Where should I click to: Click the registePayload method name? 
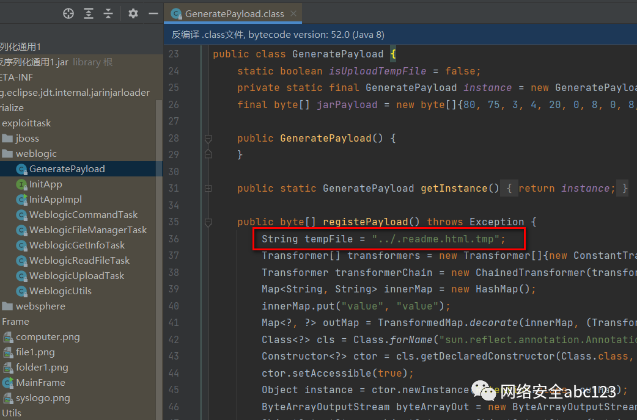pyautogui.click(x=365, y=222)
